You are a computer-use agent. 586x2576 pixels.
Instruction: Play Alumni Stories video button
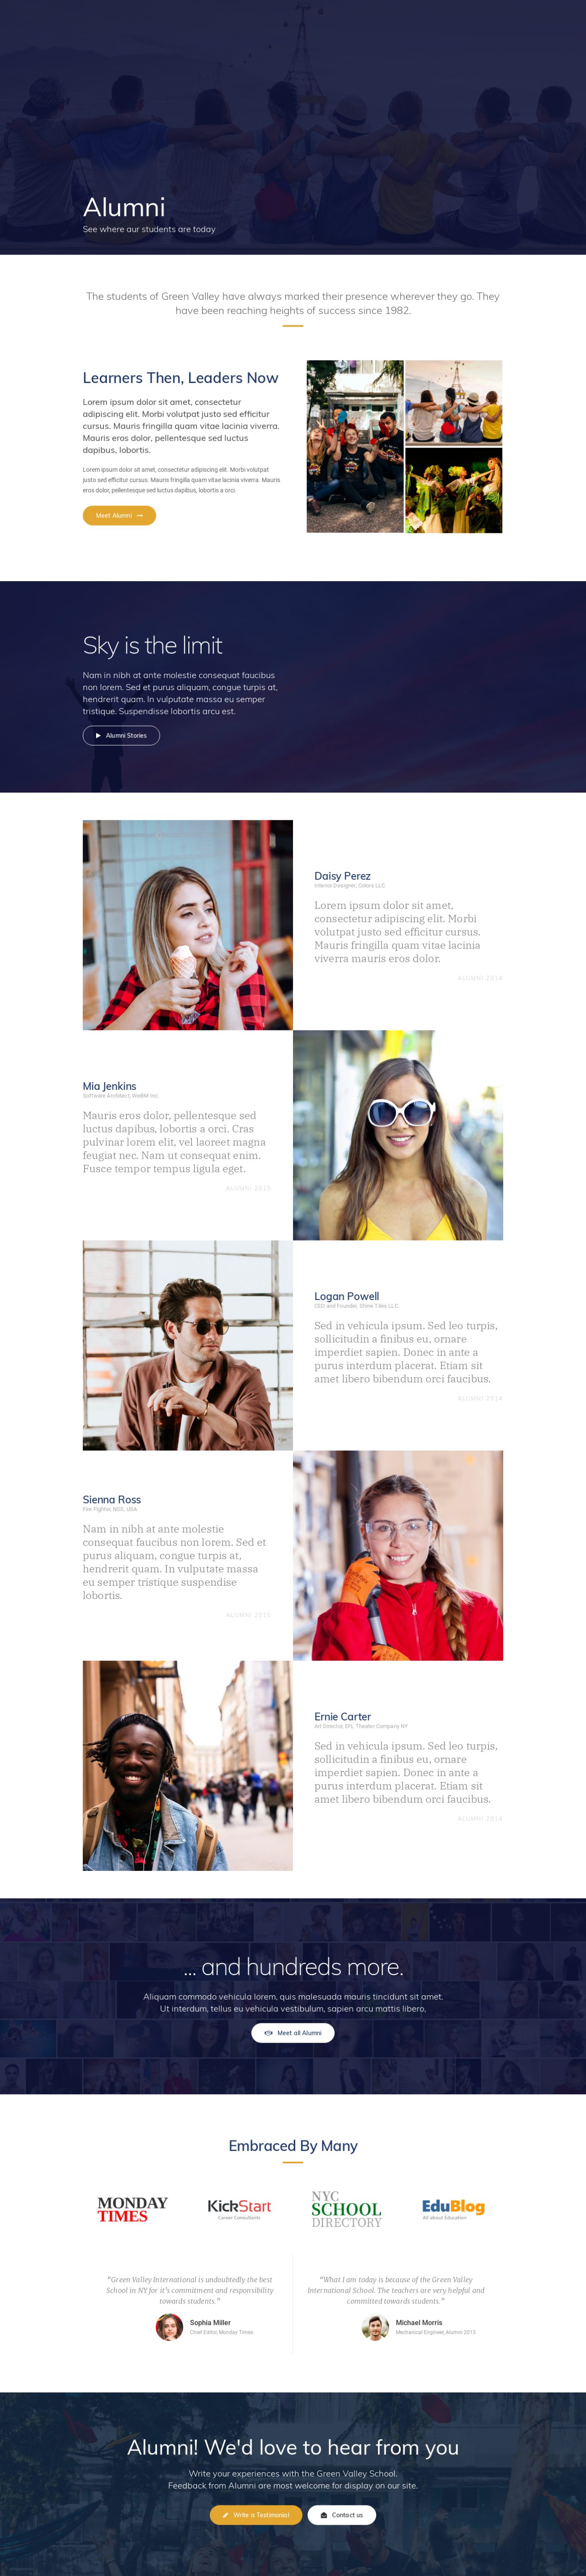(x=121, y=735)
